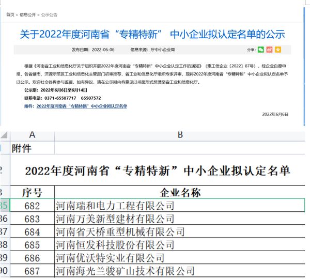Open the 首页 breadcrumb link
The image size is (310, 279).
tap(10, 14)
